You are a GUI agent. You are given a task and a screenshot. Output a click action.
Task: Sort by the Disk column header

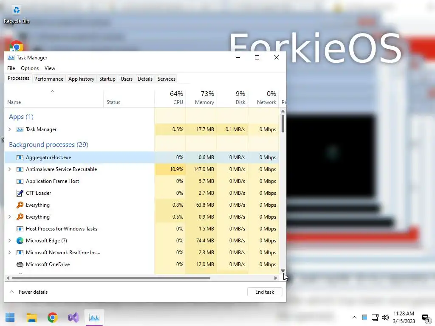tap(232, 98)
